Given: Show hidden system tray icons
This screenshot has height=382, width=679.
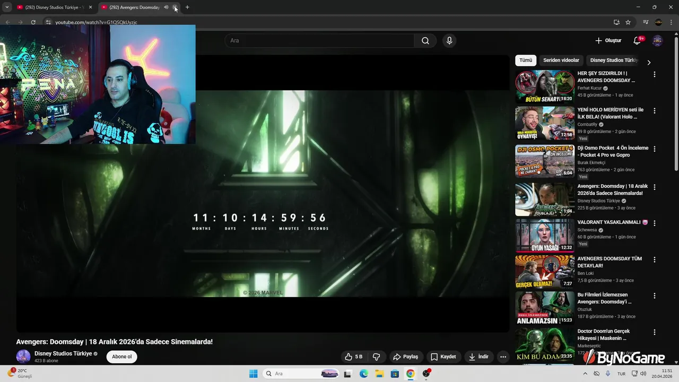Looking at the screenshot, I should pos(585,374).
